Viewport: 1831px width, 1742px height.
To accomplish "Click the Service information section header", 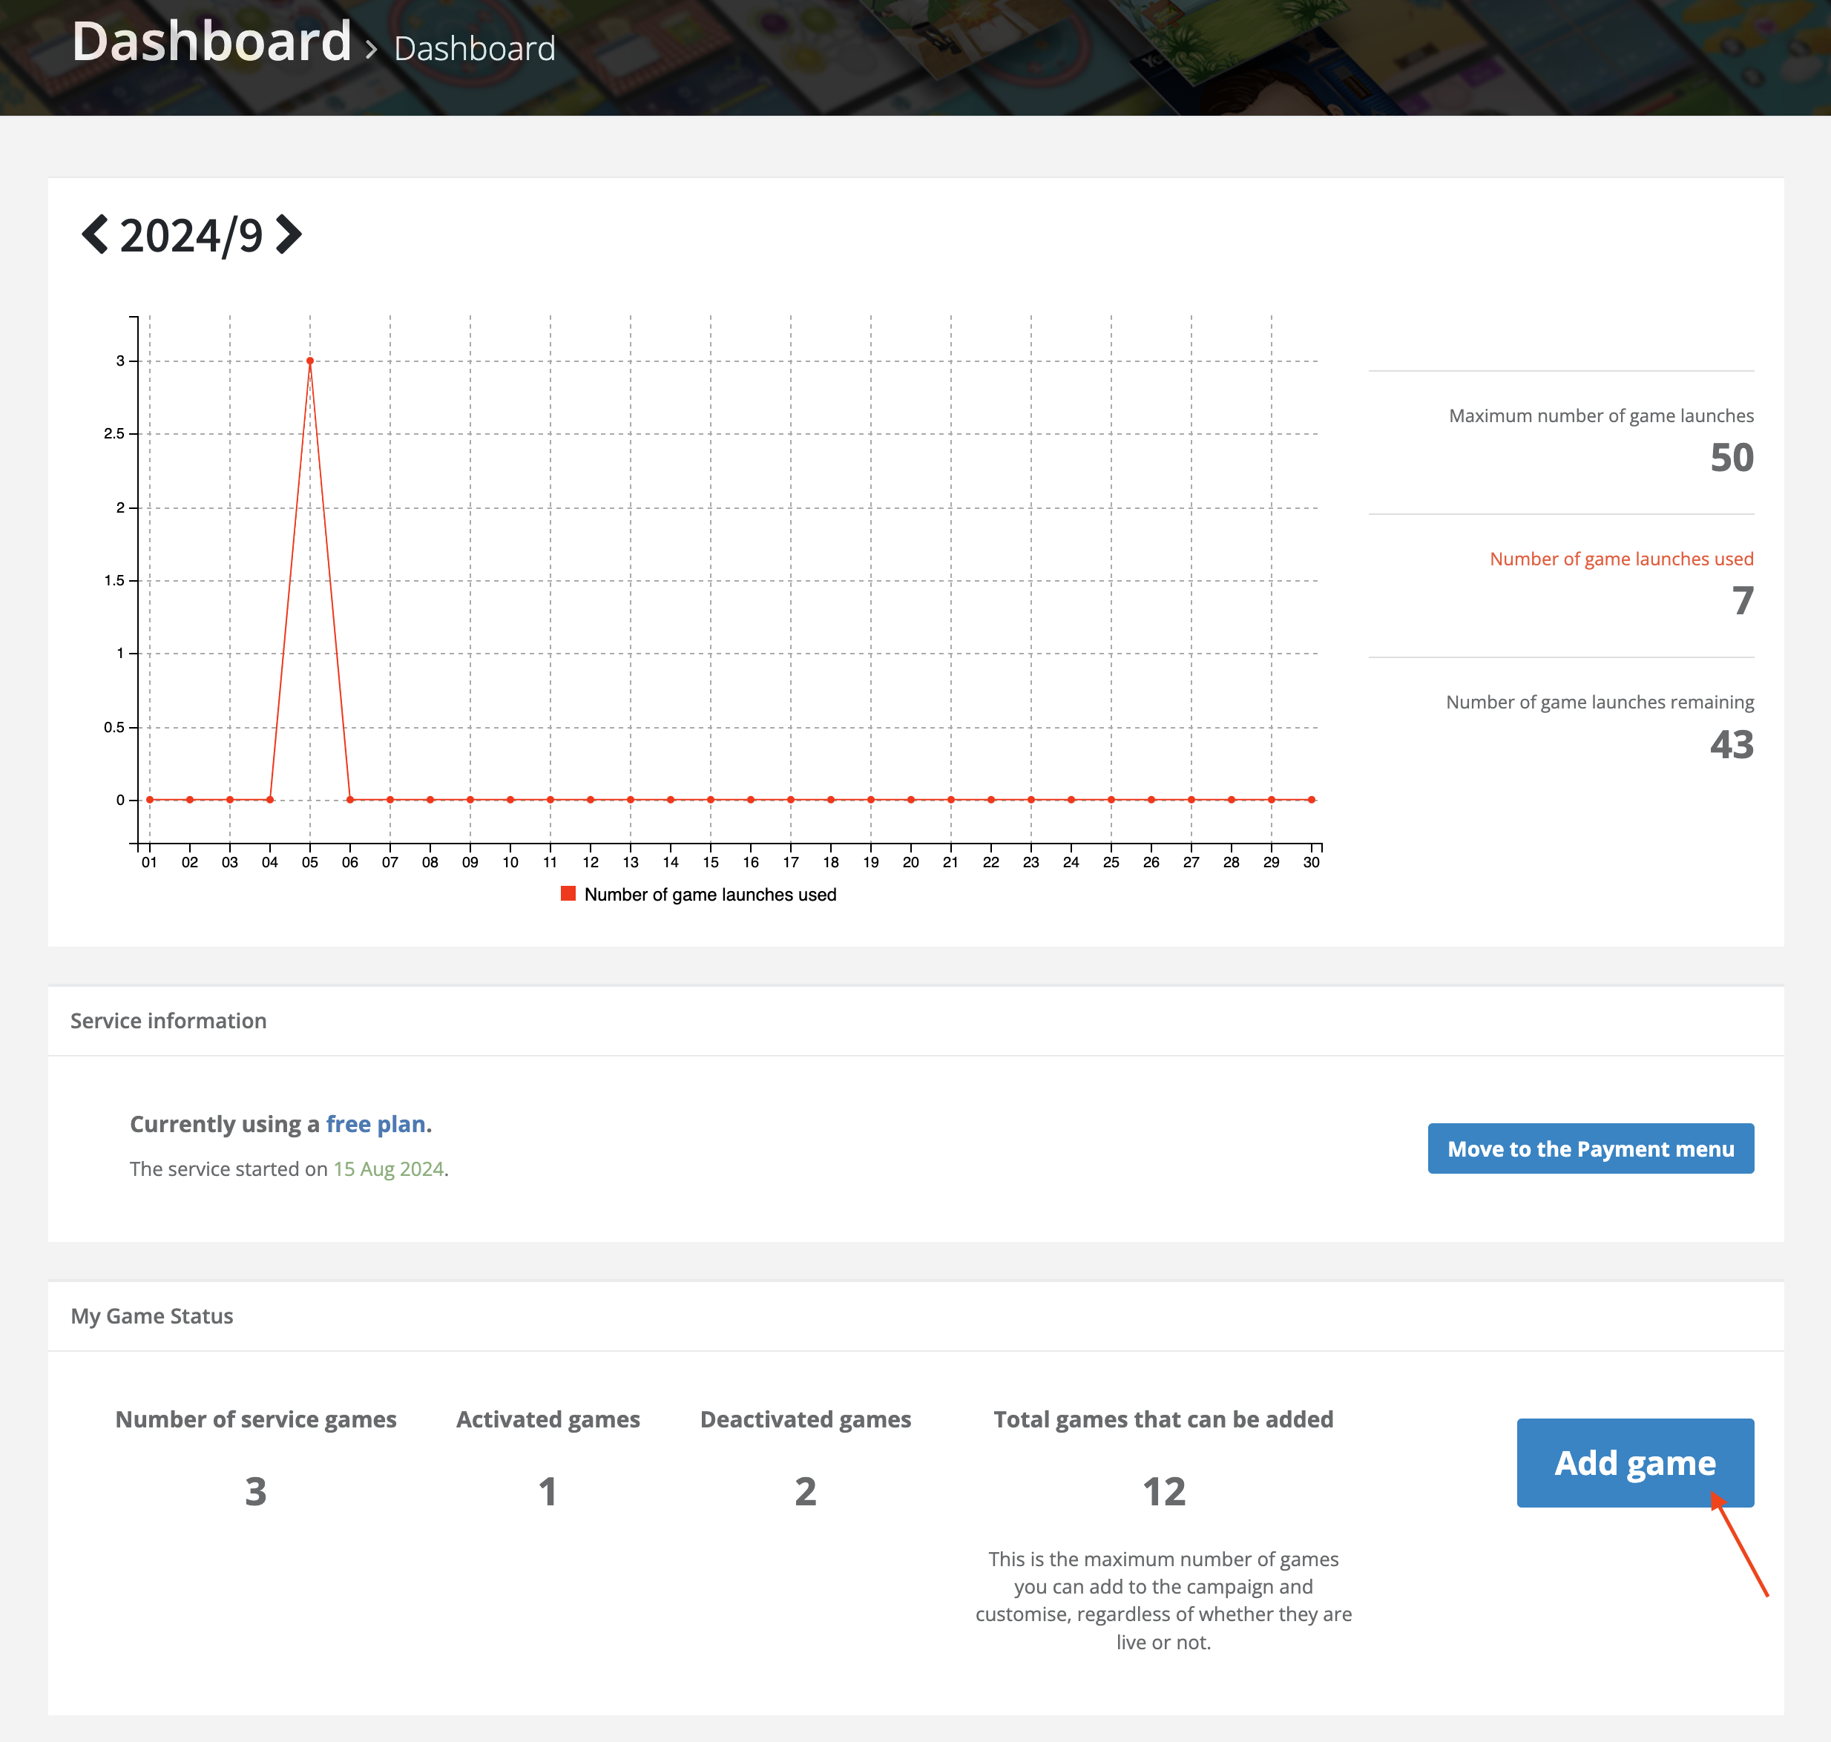I will coord(168,1021).
